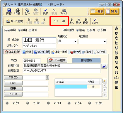
Task: Click the add e-mail icon
Action: point(105,81)
